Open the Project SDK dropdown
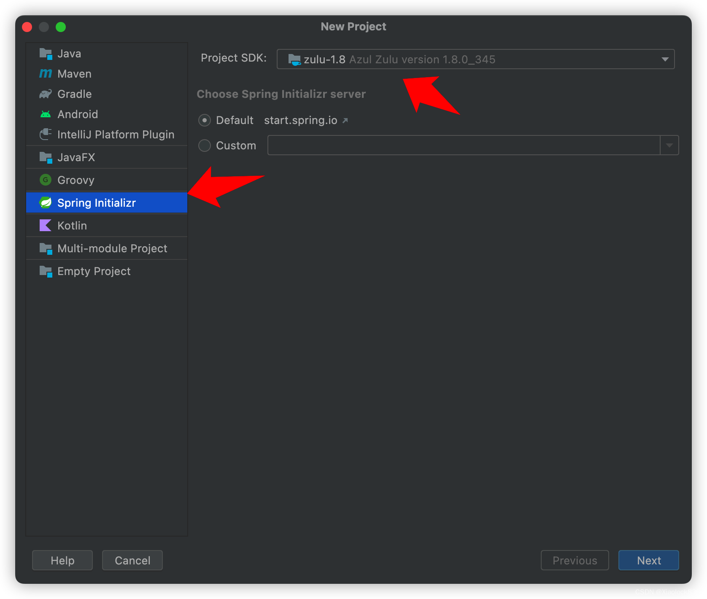This screenshot has height=599, width=707. tap(475, 59)
